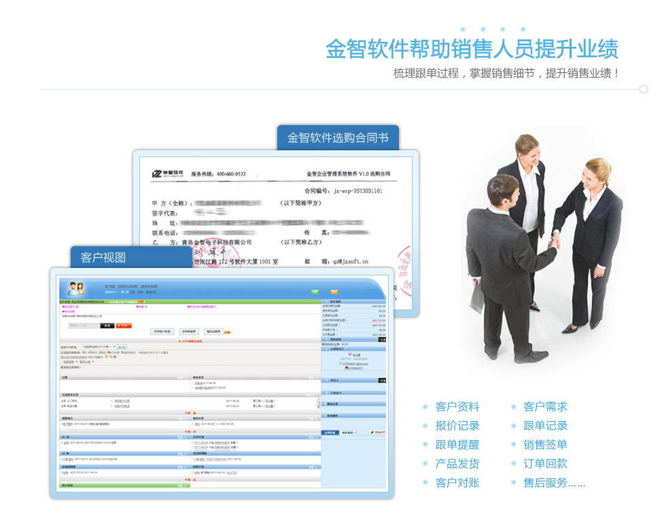Viewport: 664px width, 506px height.
Task: Click the email link in the contact panel
Action: [355, 364]
